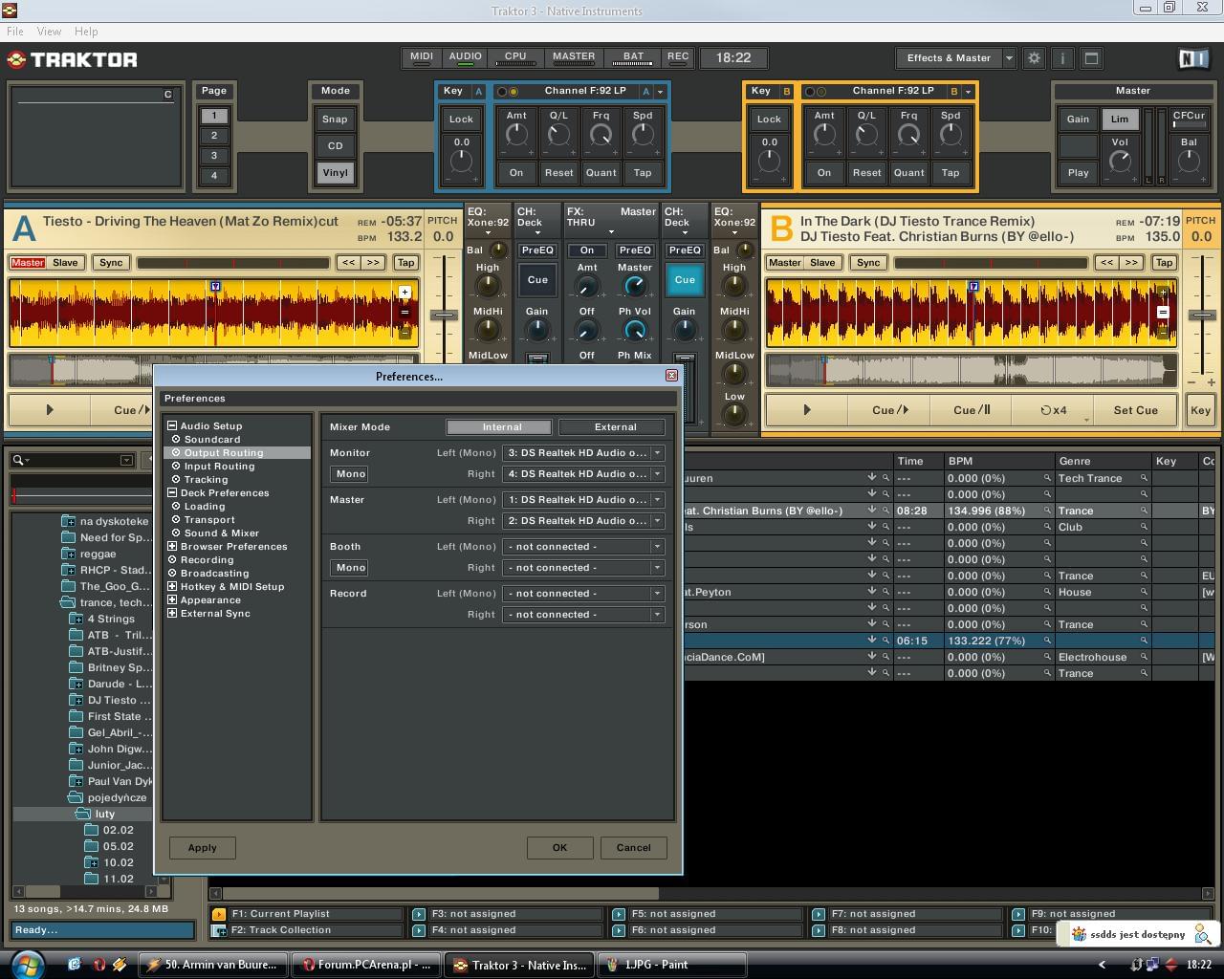Open the Help menu

(86, 32)
